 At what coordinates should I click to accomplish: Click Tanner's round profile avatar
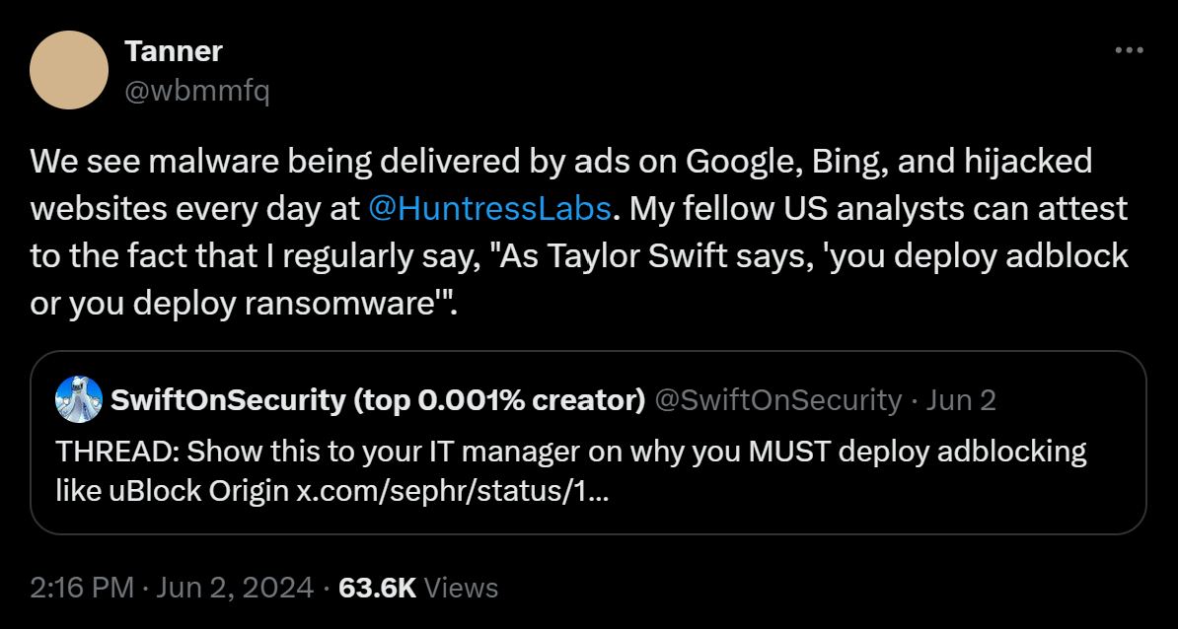click(x=69, y=70)
